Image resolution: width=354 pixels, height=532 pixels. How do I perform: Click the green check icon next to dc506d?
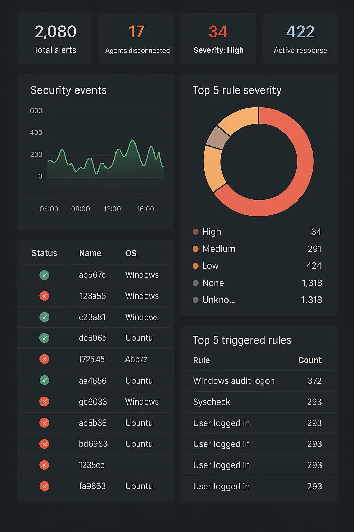[44, 338]
